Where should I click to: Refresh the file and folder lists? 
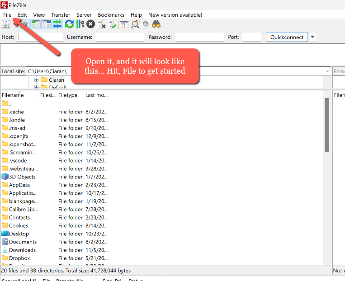(x=69, y=24)
